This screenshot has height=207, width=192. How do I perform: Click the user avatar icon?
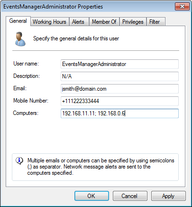20,39
